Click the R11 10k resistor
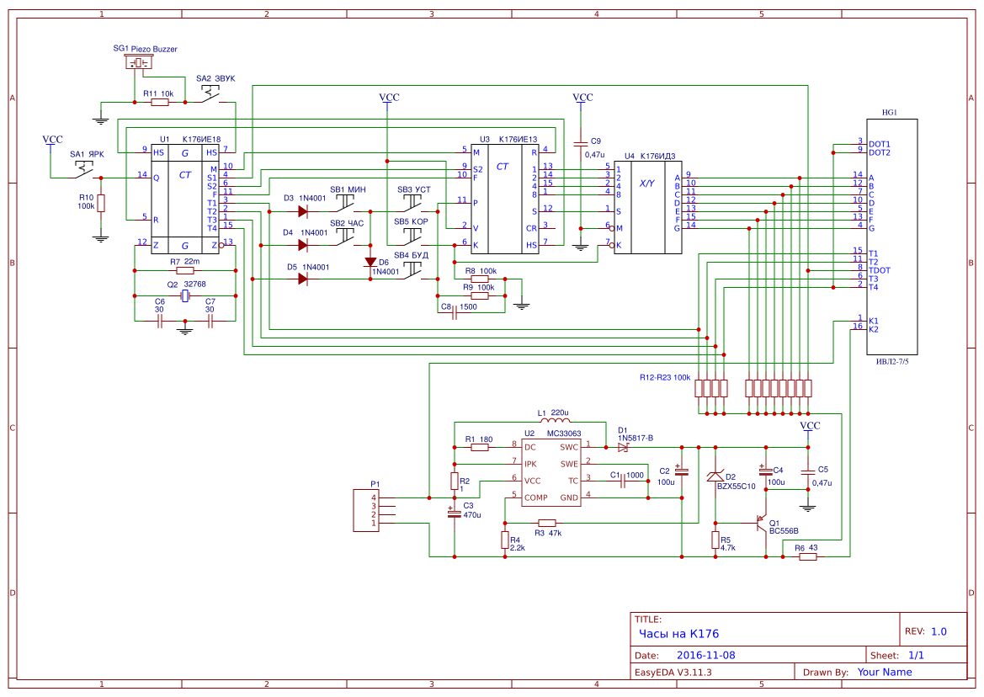 click(x=160, y=102)
